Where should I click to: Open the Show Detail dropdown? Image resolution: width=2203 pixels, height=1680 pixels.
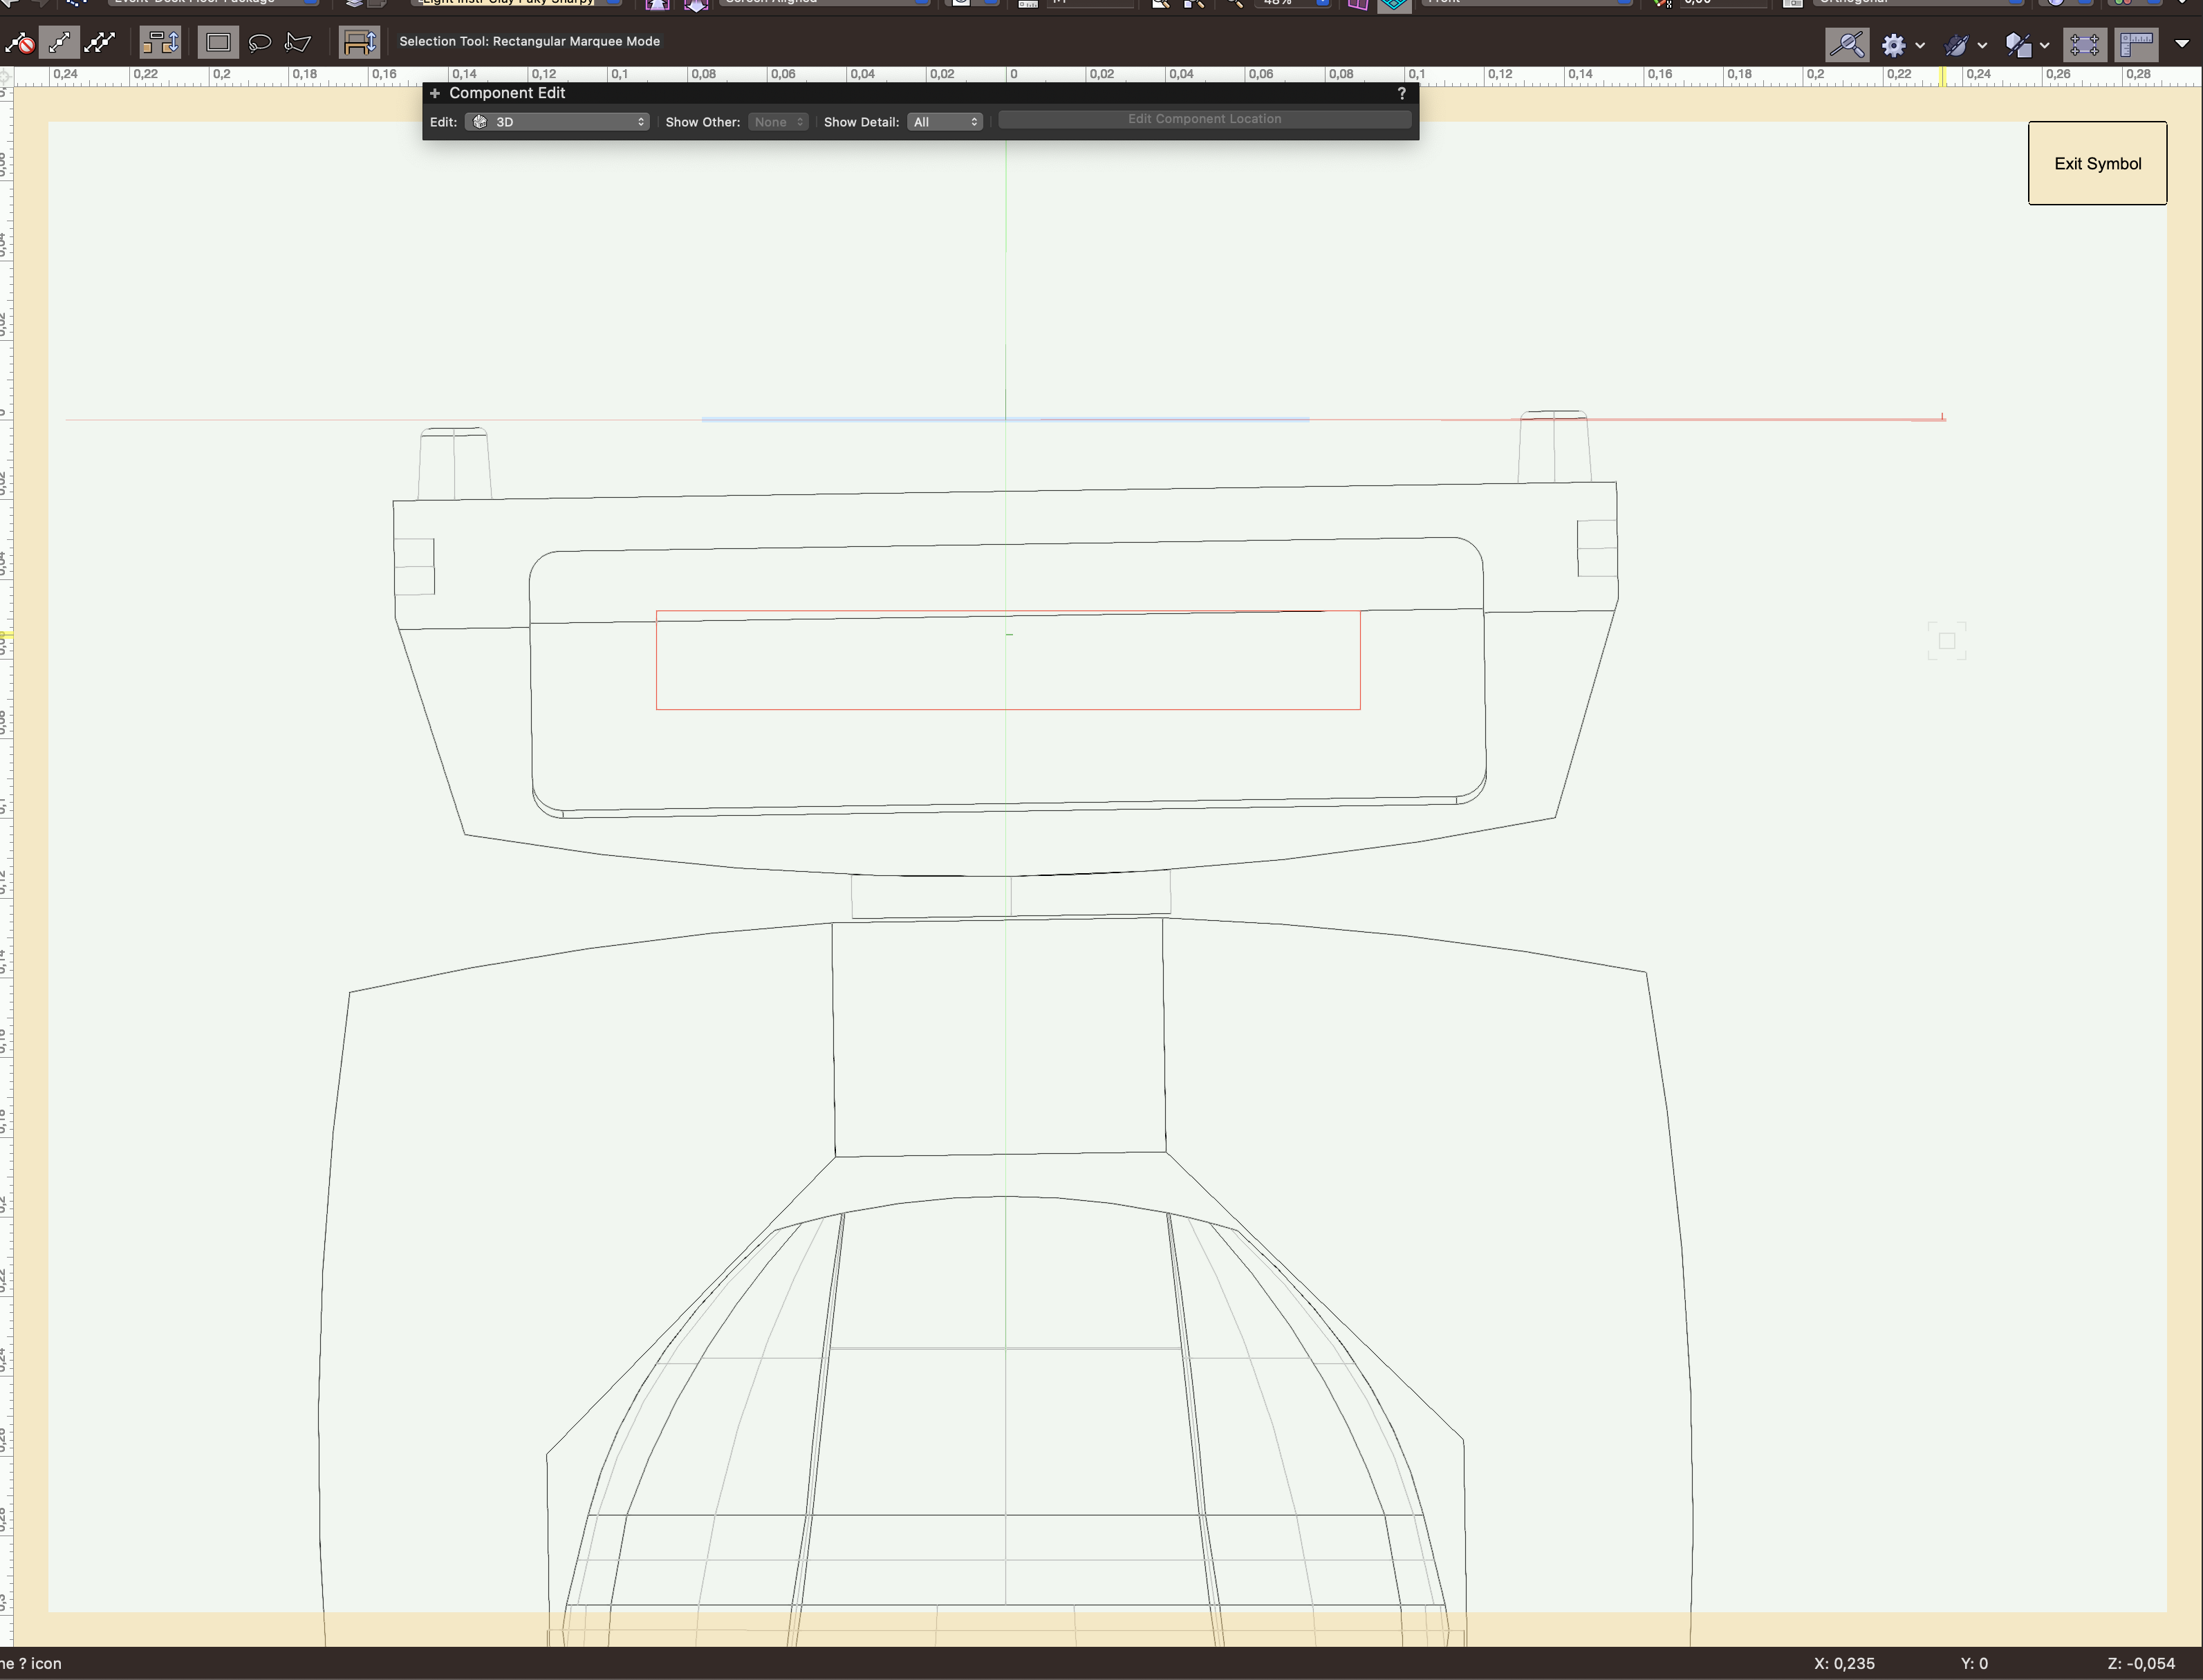(944, 121)
